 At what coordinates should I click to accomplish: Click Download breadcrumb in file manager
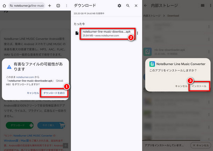[173, 16]
